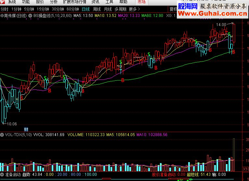The width and height of the screenshot is (249, 181).
Task: Click the X10 volume scale icon
Action: pos(246,169)
